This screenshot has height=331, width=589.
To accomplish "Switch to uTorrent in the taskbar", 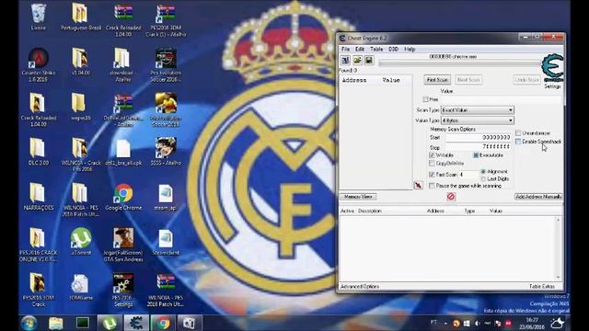I will coord(110,323).
